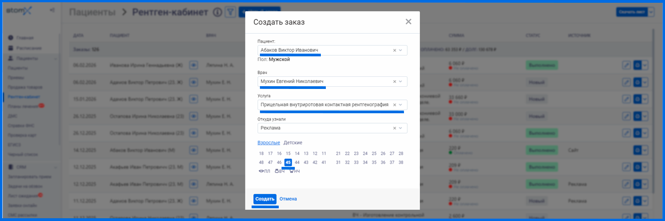Image resolution: width=665 pixels, height=221 pixels.
Task: Clear the selected doctor Мухин Евгений Николаевич
Action: (395, 82)
